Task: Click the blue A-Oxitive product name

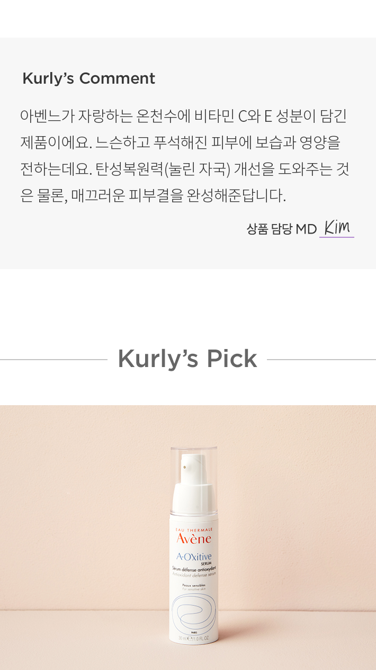Action: [194, 557]
